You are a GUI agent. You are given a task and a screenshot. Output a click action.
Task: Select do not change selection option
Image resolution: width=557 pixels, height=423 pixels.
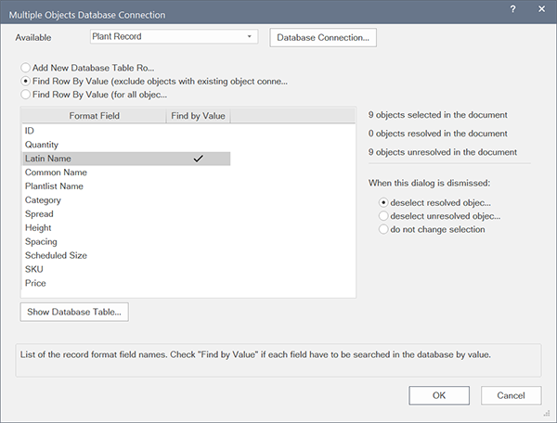[383, 229]
